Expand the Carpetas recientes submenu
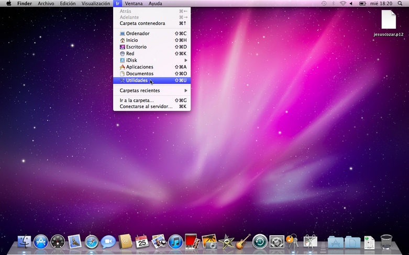This screenshot has height=255, width=409. pos(152,90)
